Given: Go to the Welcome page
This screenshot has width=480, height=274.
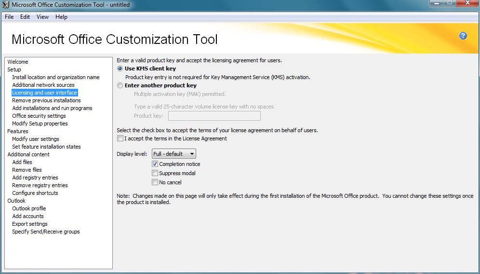Looking at the screenshot, I should click(x=18, y=62).
